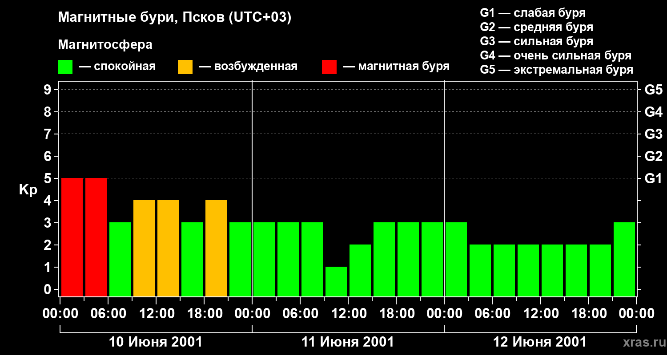The height and width of the screenshot is (355, 667).
Task: Click the 06:00 time label for 12 Июня
Action: point(492,314)
